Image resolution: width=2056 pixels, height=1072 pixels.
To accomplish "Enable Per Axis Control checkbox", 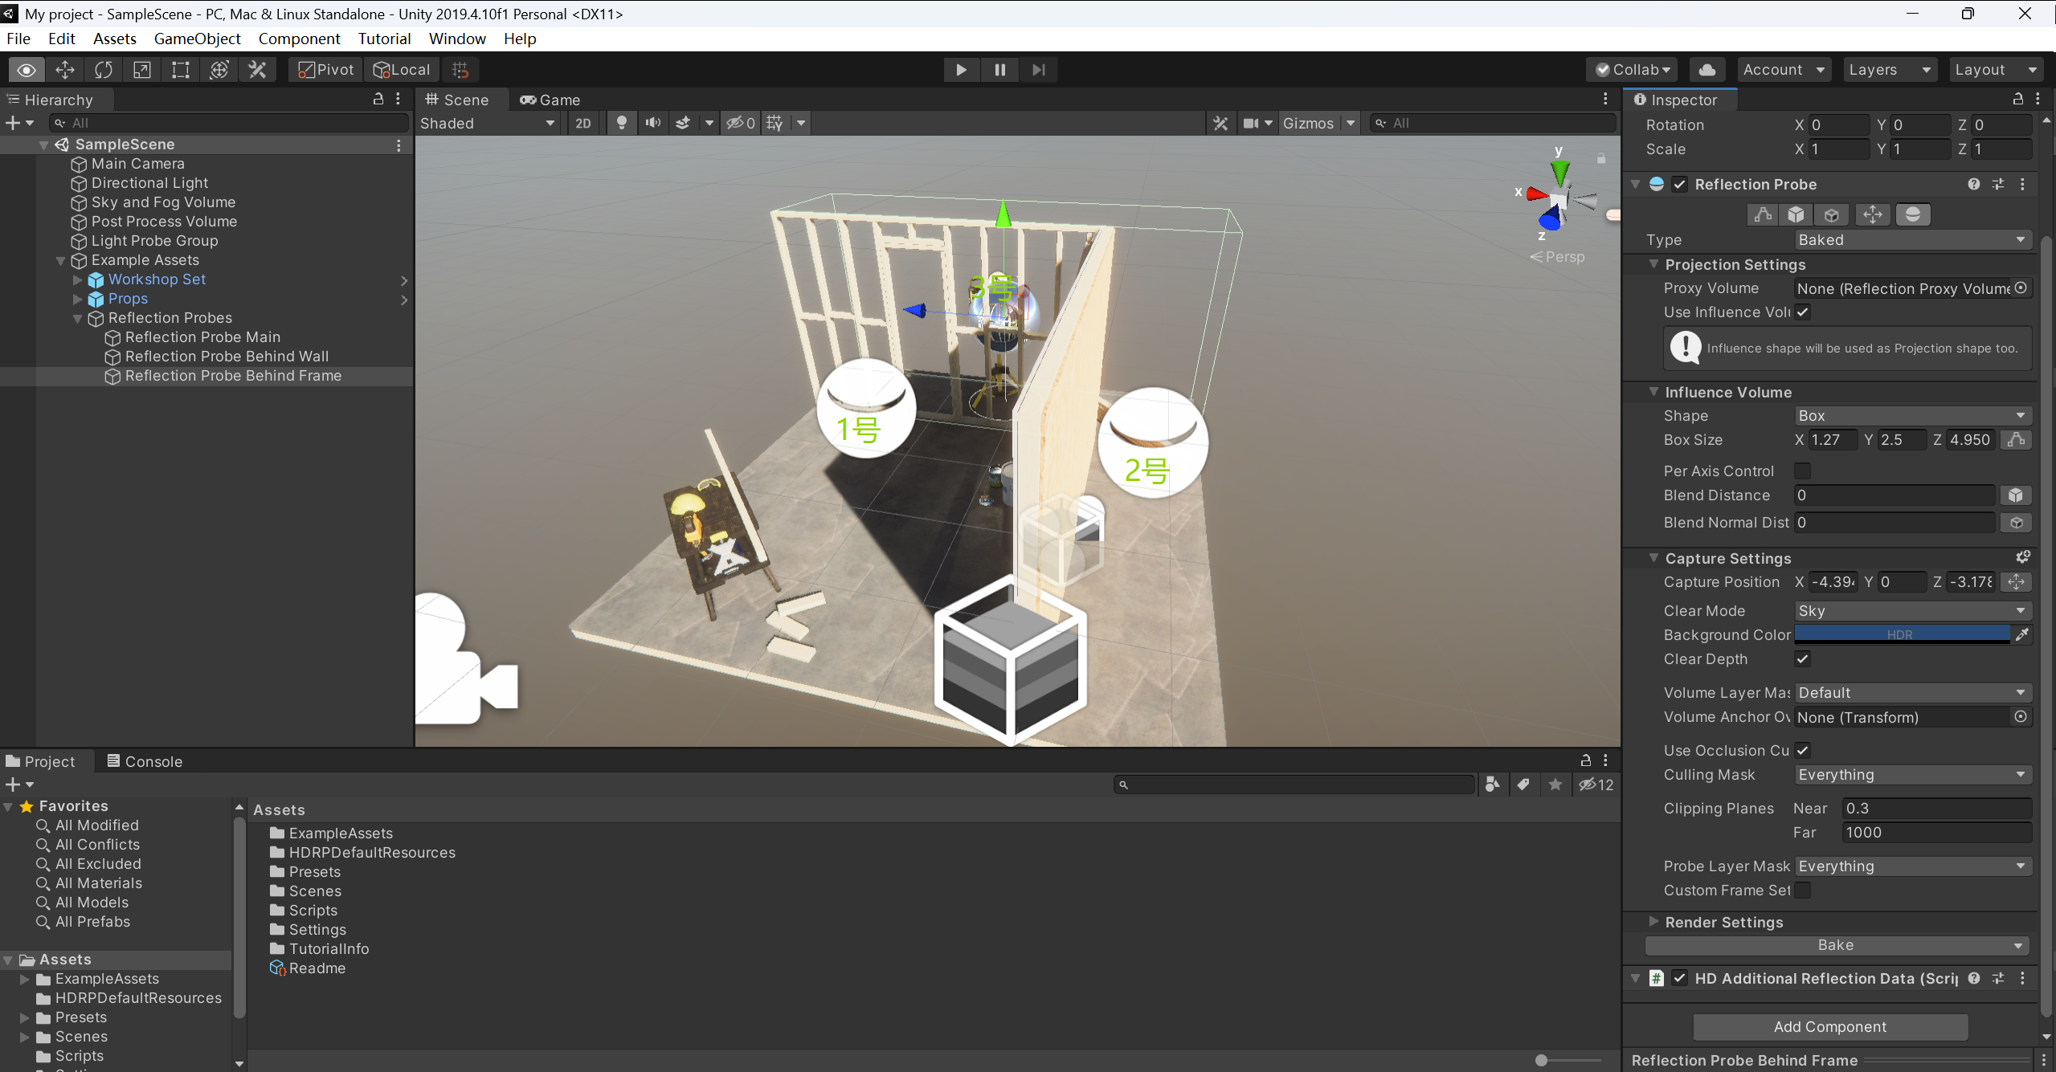I will (x=1802, y=471).
